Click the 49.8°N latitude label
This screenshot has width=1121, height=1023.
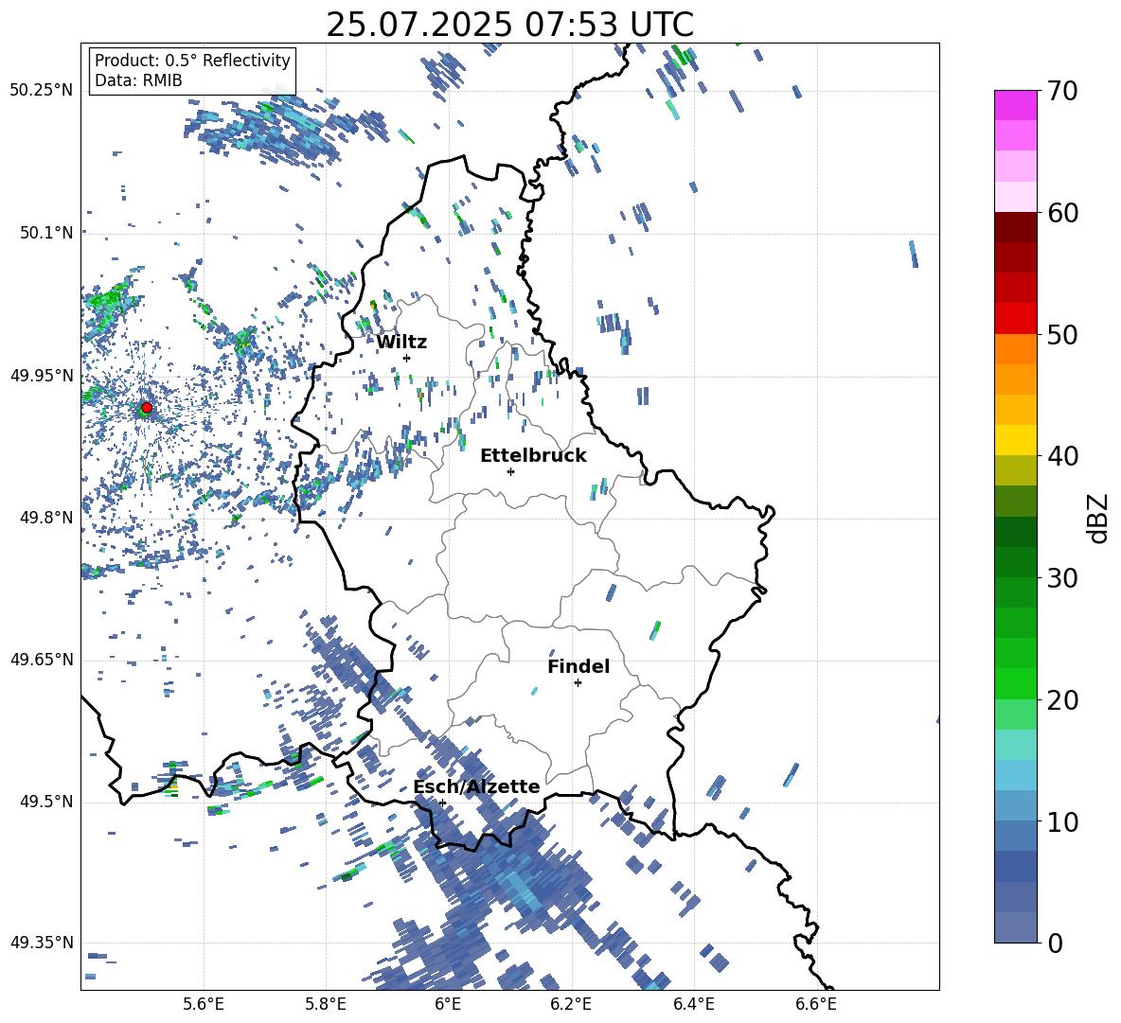(46, 518)
